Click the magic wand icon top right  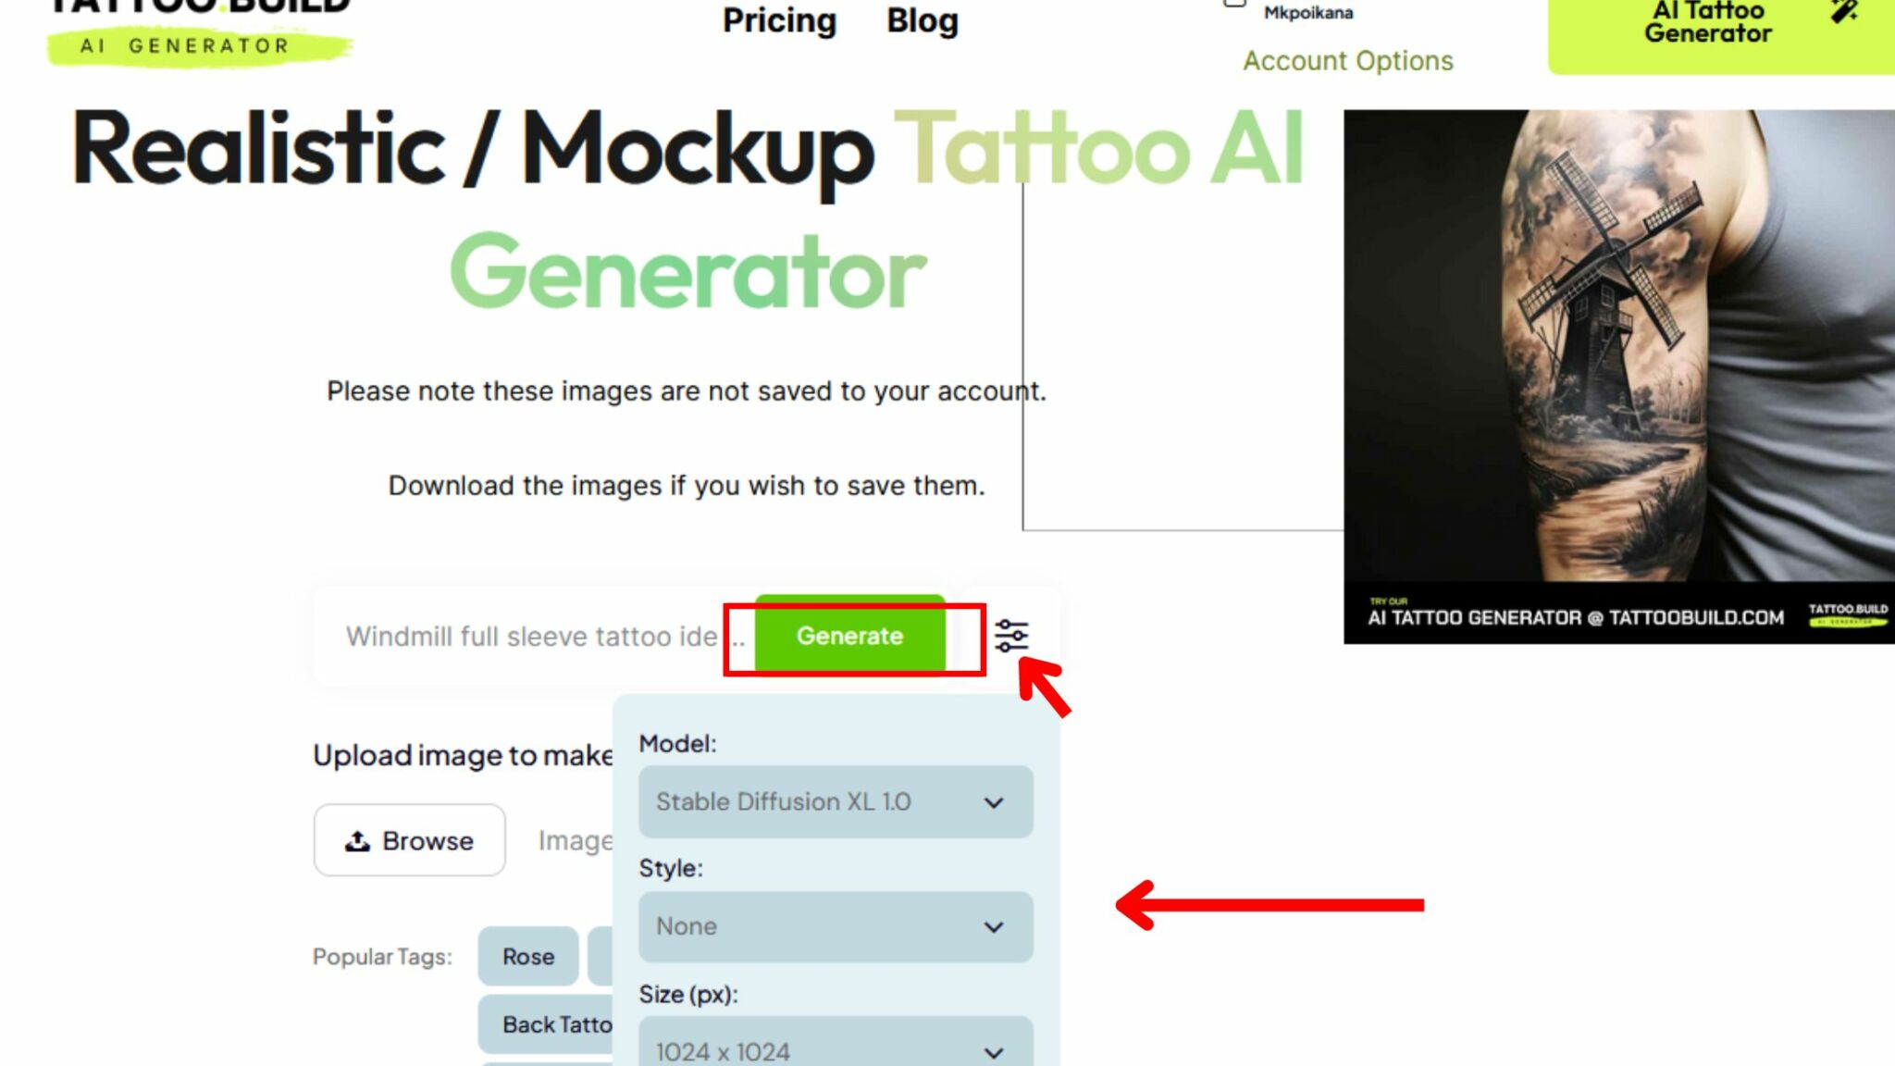[1843, 12]
